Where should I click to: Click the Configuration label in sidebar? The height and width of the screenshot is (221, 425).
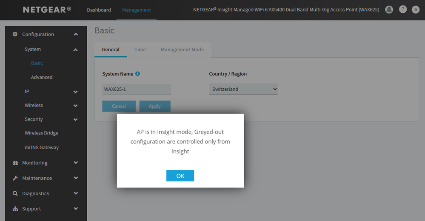38,34
